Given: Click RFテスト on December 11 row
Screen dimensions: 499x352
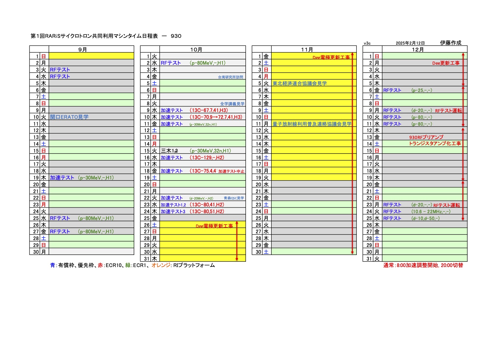Looking at the screenshot, I should pos(392,124).
